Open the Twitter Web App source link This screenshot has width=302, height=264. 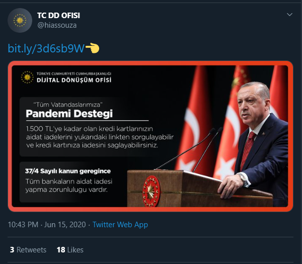coord(120,225)
